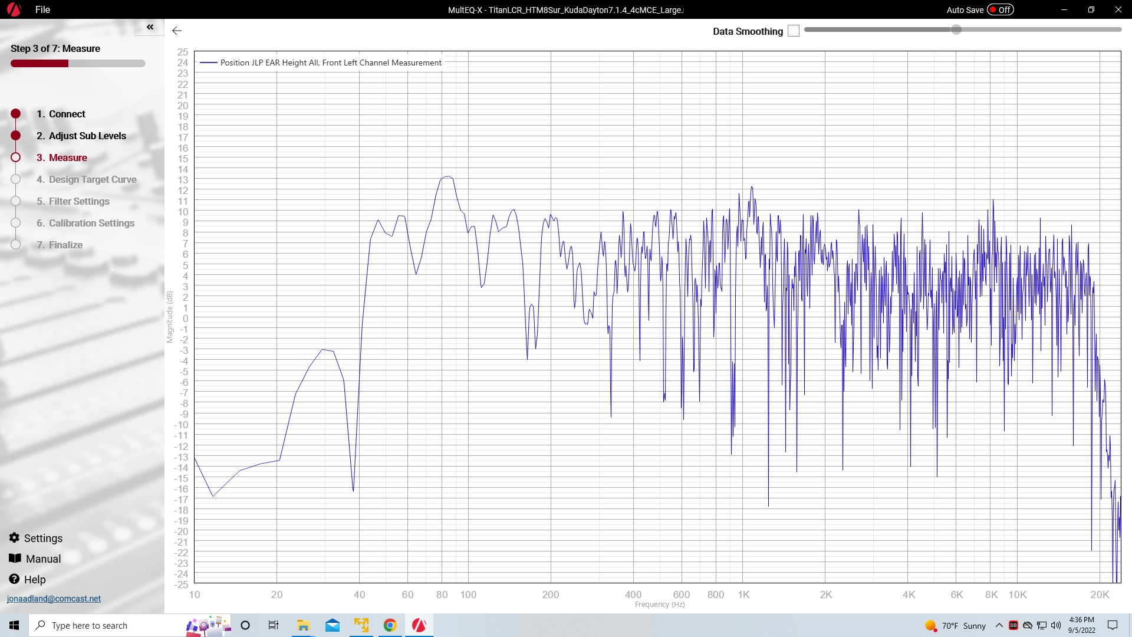This screenshot has height=637, width=1132.
Task: Click the filled circle marker for Adjust Sub Levels
Action: click(x=16, y=136)
